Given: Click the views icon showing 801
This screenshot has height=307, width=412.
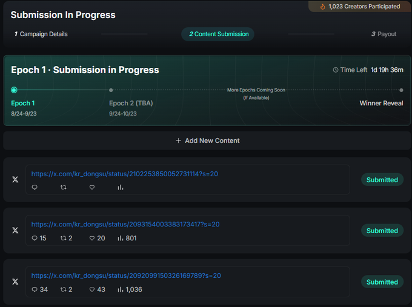Looking at the screenshot, I should (x=121, y=238).
